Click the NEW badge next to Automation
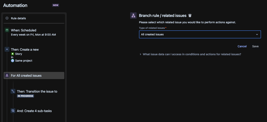The image size is (267, 122). (x=56, y=5)
